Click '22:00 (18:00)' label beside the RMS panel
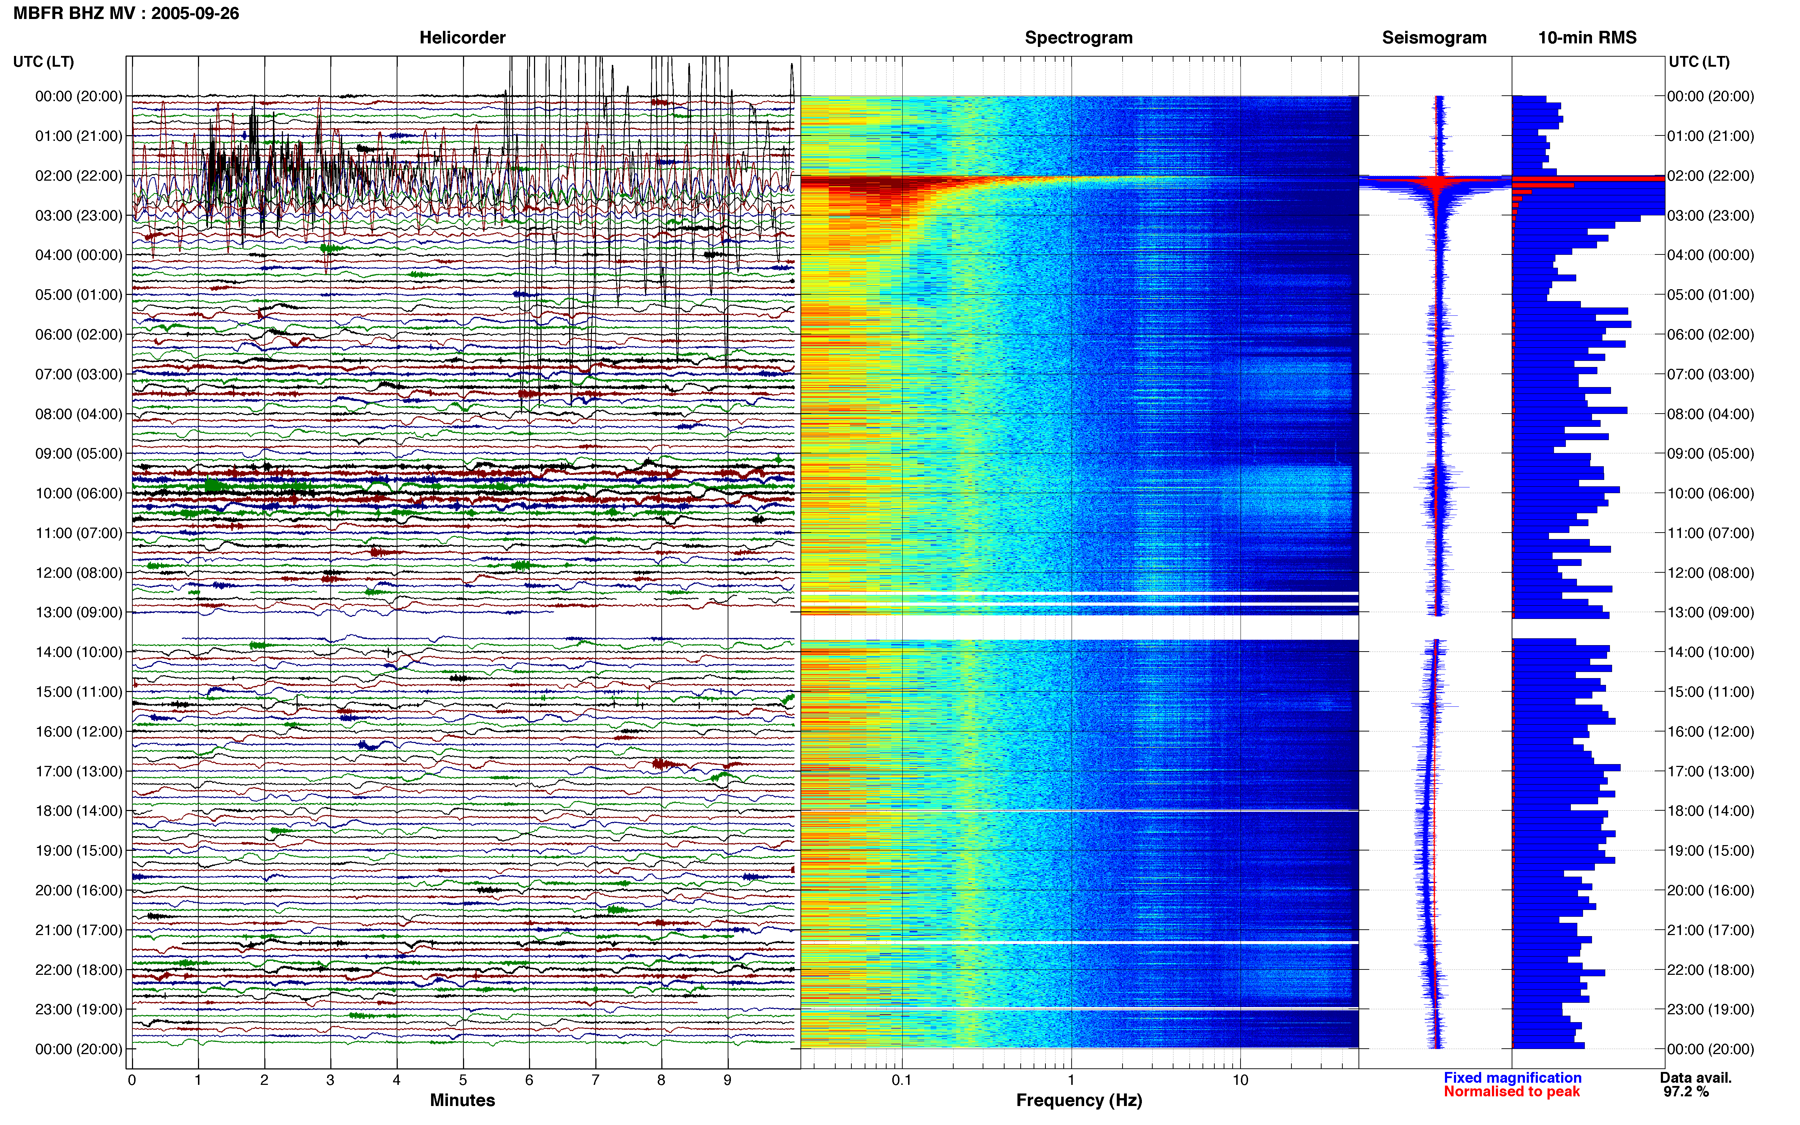The height and width of the screenshot is (1125, 1800). click(x=1711, y=969)
